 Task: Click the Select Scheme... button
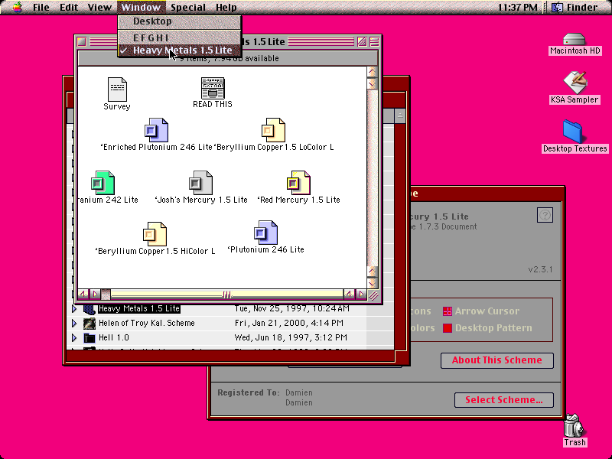504,400
